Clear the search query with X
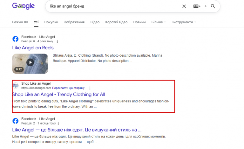 point(184,6)
